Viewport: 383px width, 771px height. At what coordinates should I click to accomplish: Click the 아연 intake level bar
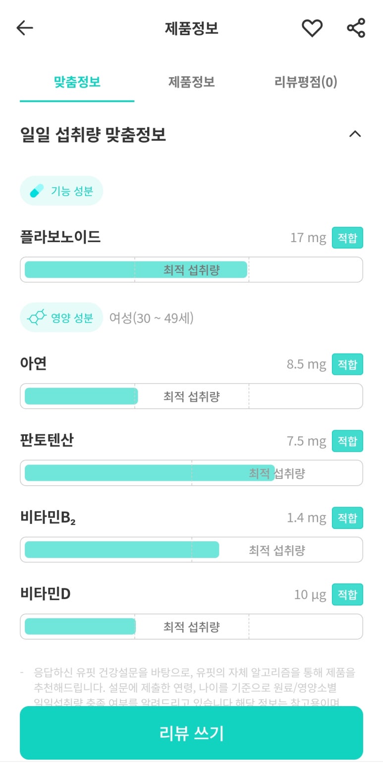(x=191, y=396)
